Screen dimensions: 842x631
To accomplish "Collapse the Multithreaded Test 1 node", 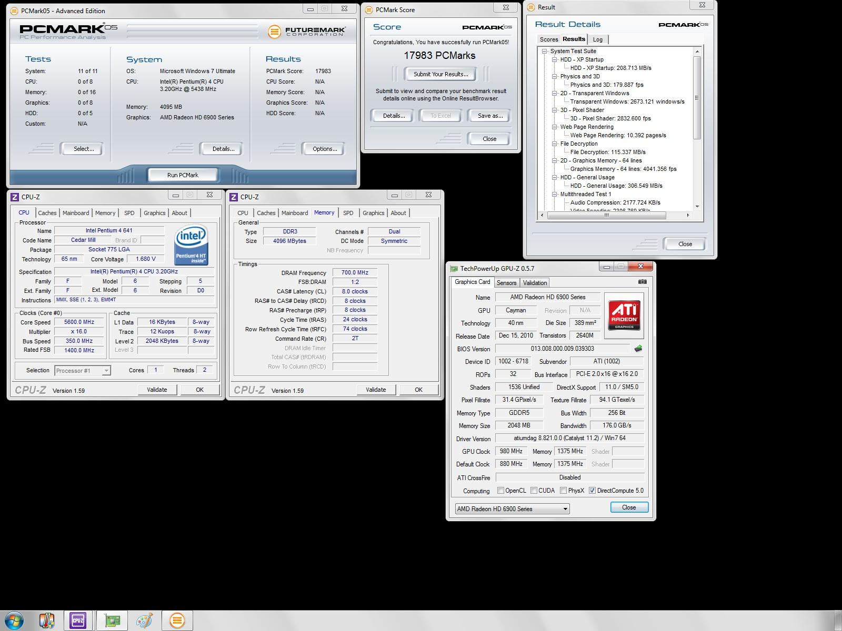I will pos(555,194).
